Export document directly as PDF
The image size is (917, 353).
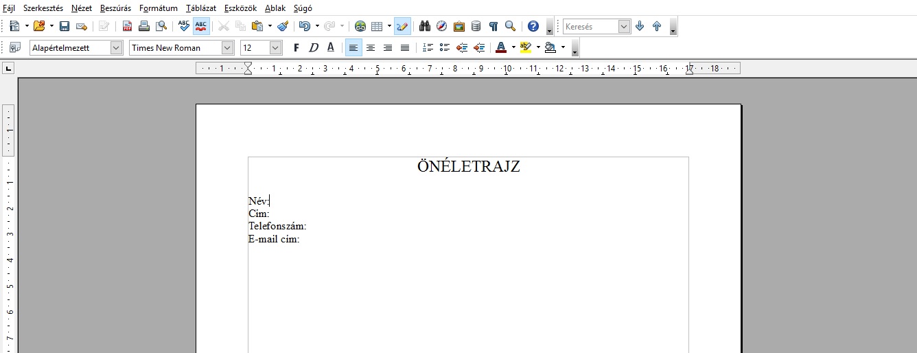click(x=127, y=26)
